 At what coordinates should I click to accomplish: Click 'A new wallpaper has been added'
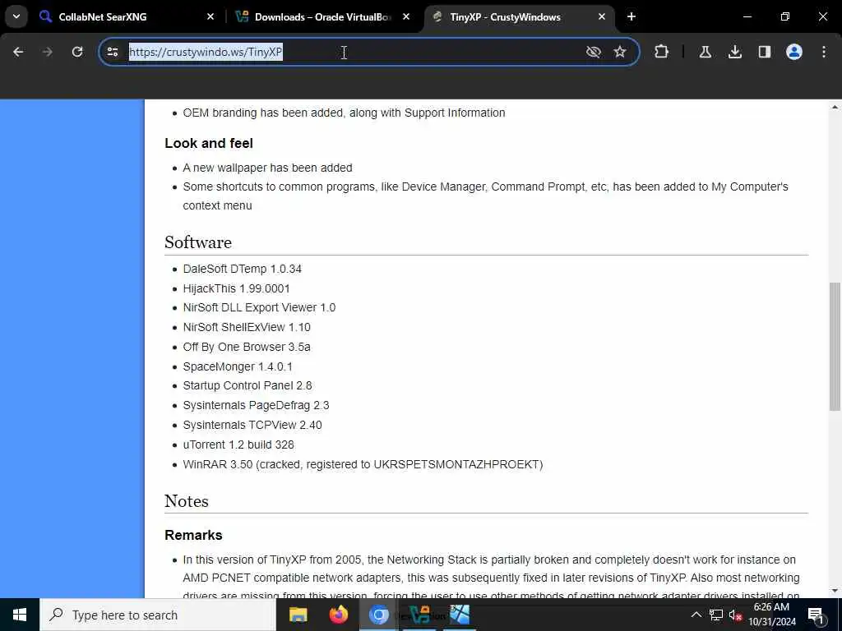click(x=267, y=168)
